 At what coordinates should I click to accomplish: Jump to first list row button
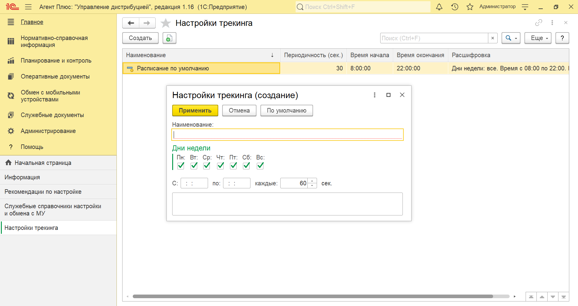pyautogui.click(x=531, y=297)
